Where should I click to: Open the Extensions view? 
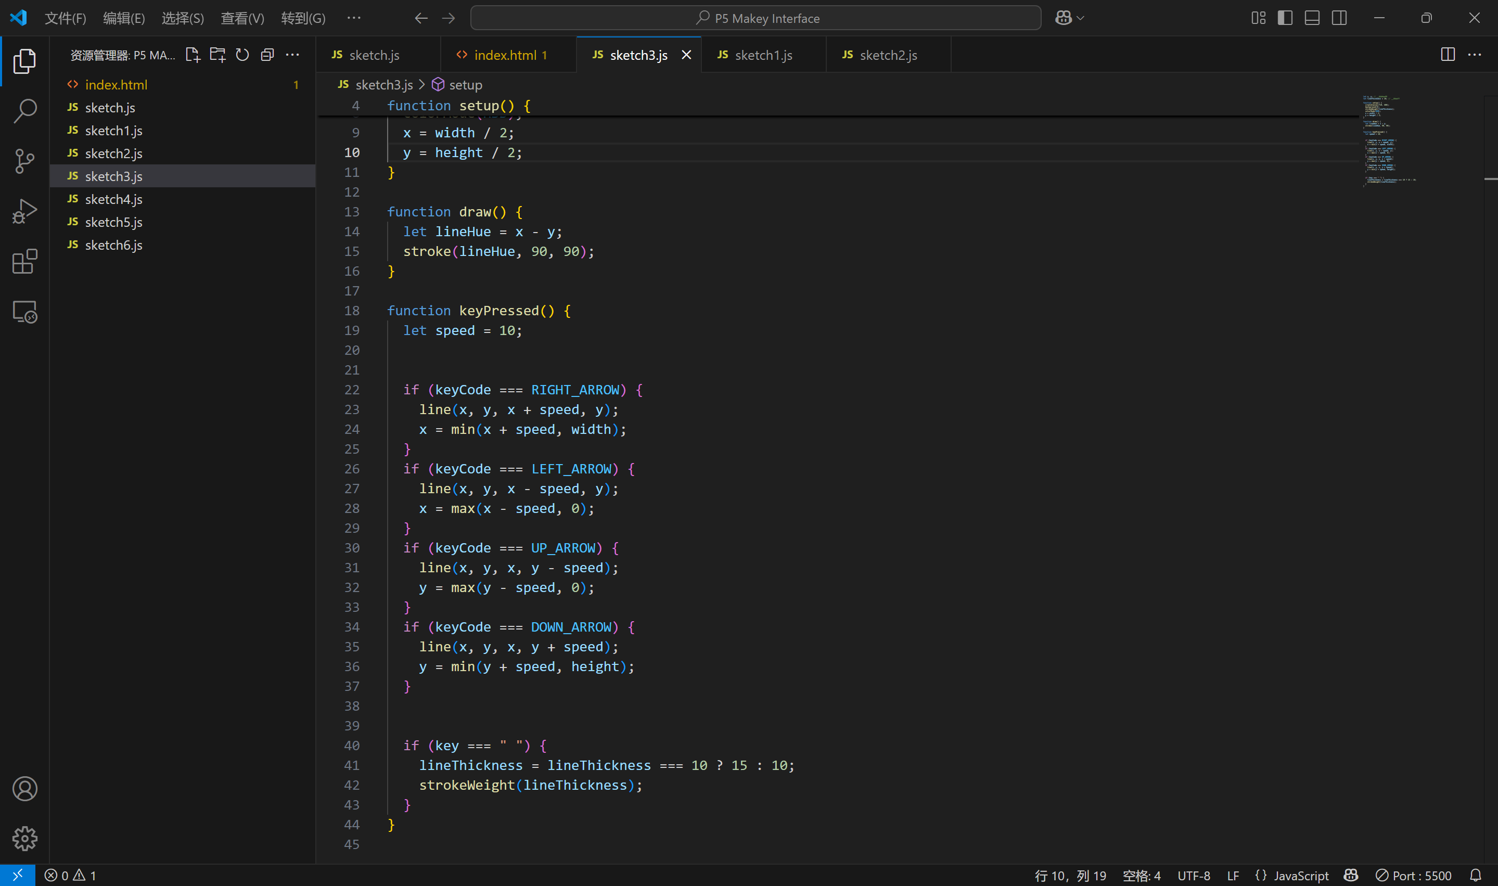click(24, 261)
